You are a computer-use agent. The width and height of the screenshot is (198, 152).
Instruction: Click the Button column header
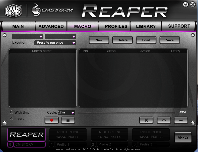pyautogui.click(x=110, y=51)
